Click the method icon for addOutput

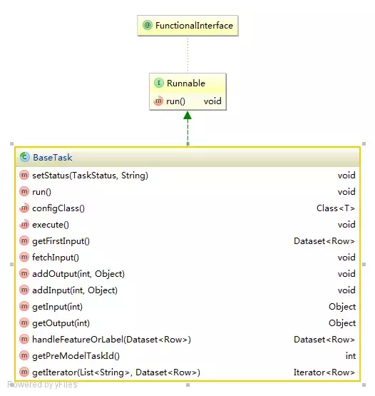click(x=24, y=273)
